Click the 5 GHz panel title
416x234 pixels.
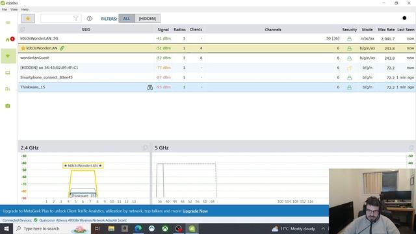pyautogui.click(x=162, y=148)
